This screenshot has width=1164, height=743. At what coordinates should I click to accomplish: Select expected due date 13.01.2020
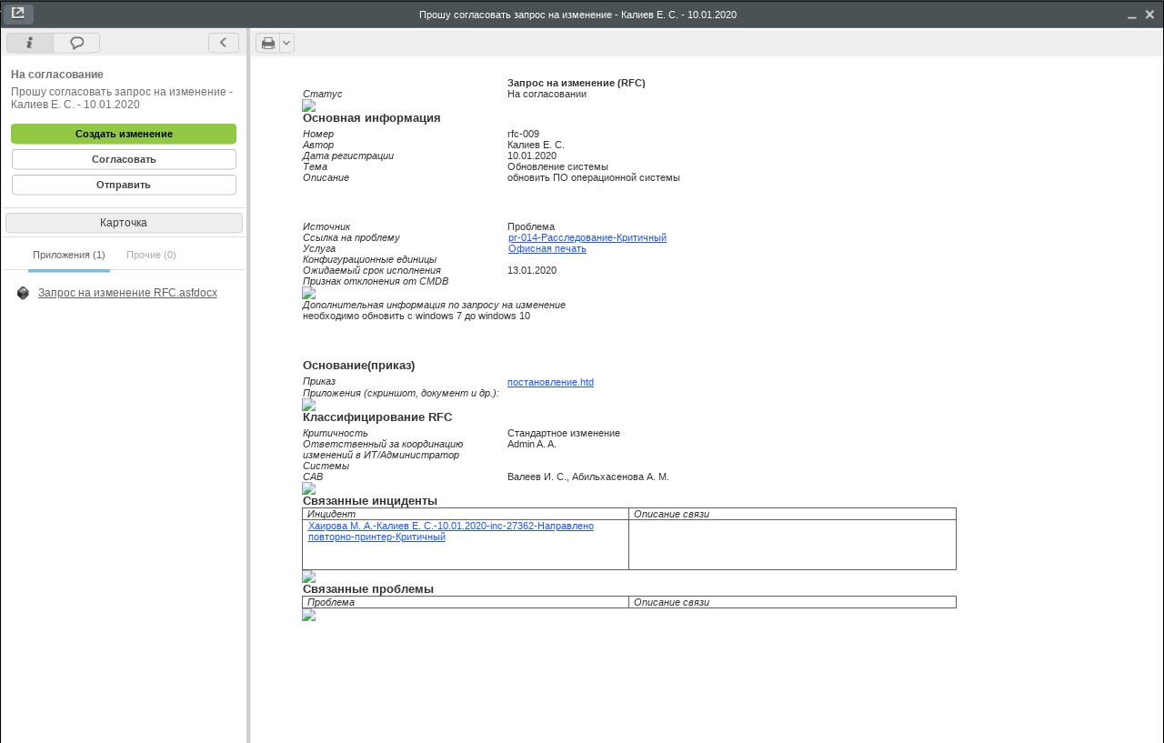tap(532, 270)
